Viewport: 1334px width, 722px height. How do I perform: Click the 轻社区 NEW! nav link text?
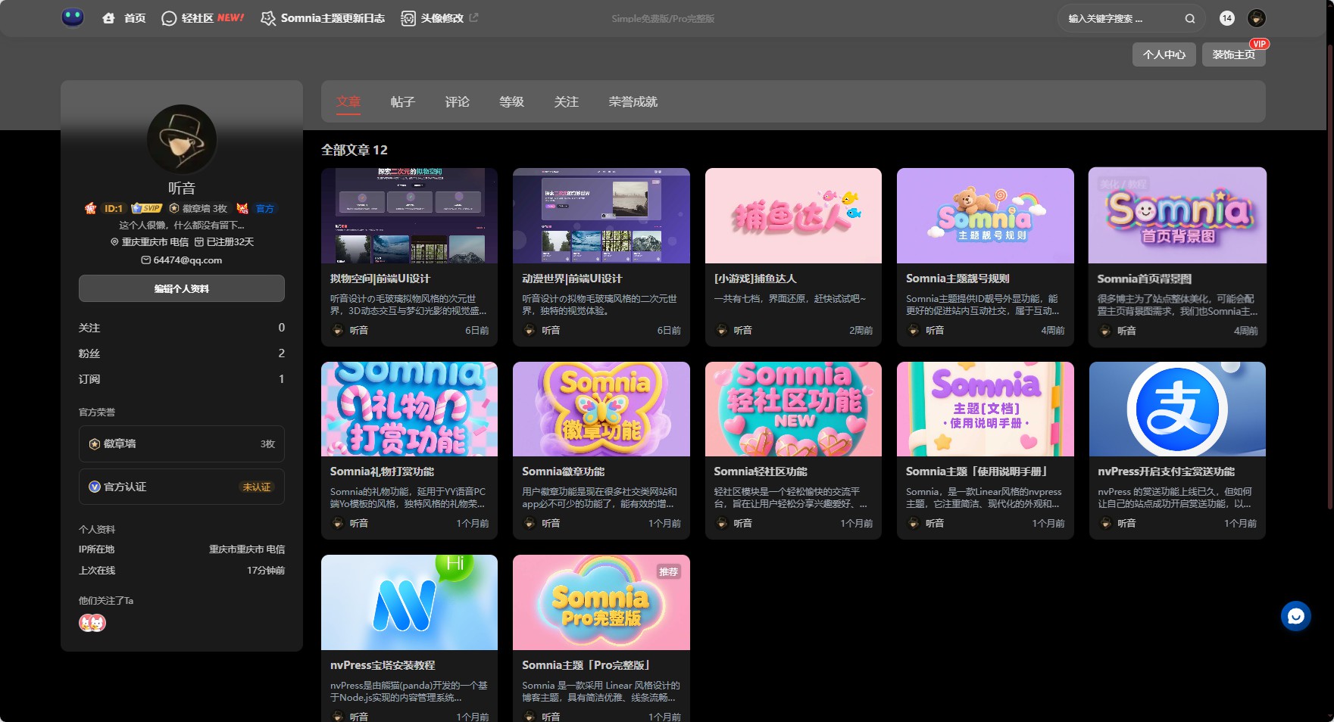tap(213, 18)
